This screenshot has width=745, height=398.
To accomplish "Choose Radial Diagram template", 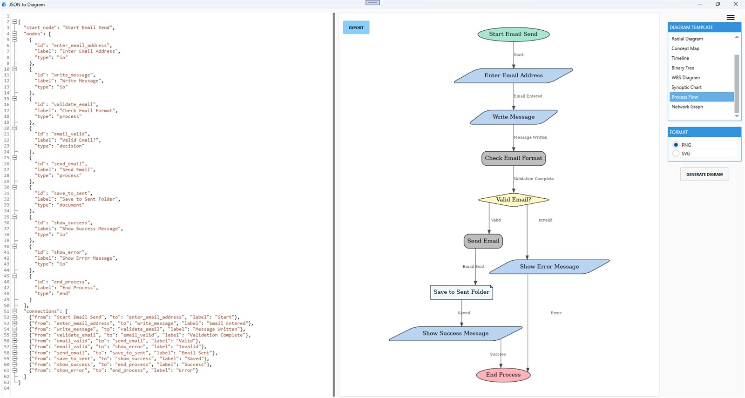I will coord(701,39).
